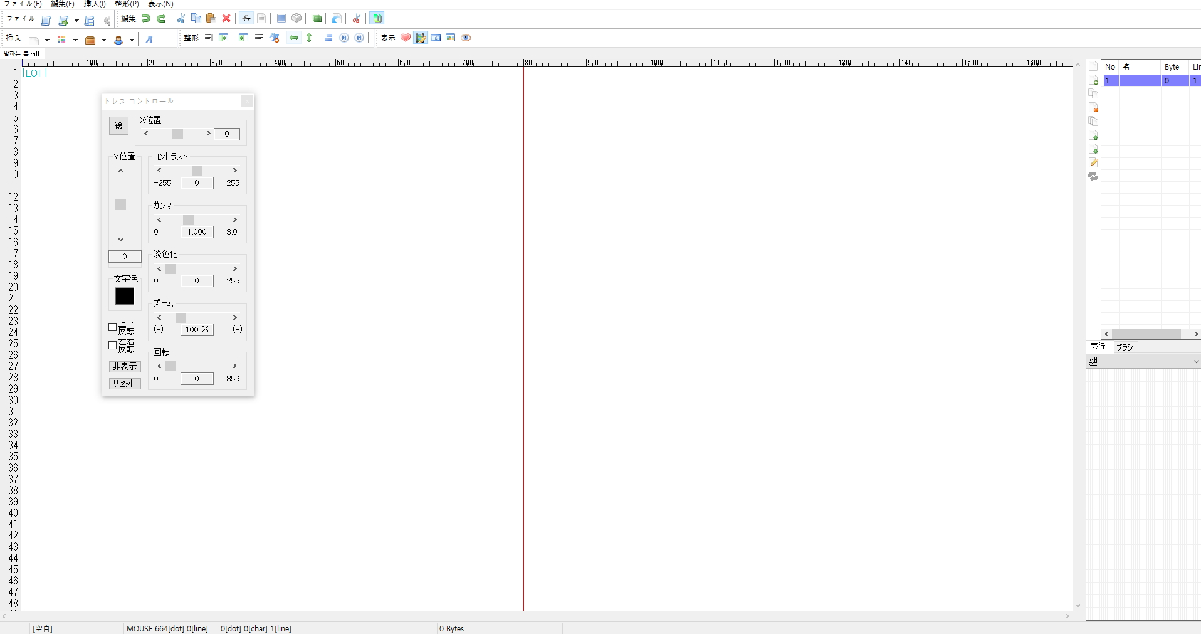Open the 整形(P) menu

tap(127, 4)
